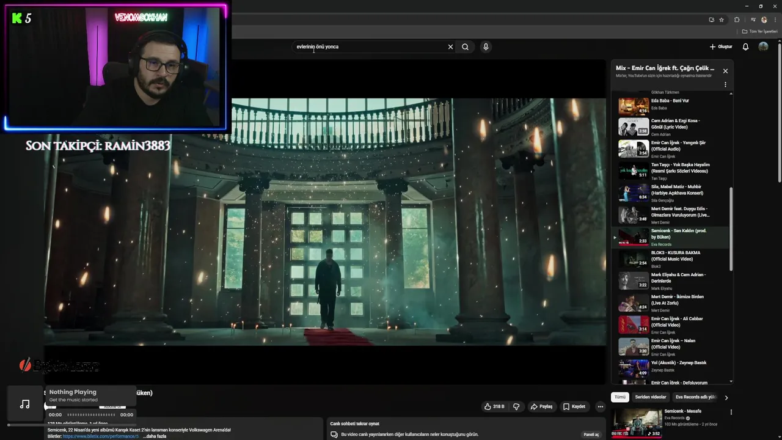
Task: Play BLOK3 - KUSURA BAKMA from the playlist
Action: point(671,258)
